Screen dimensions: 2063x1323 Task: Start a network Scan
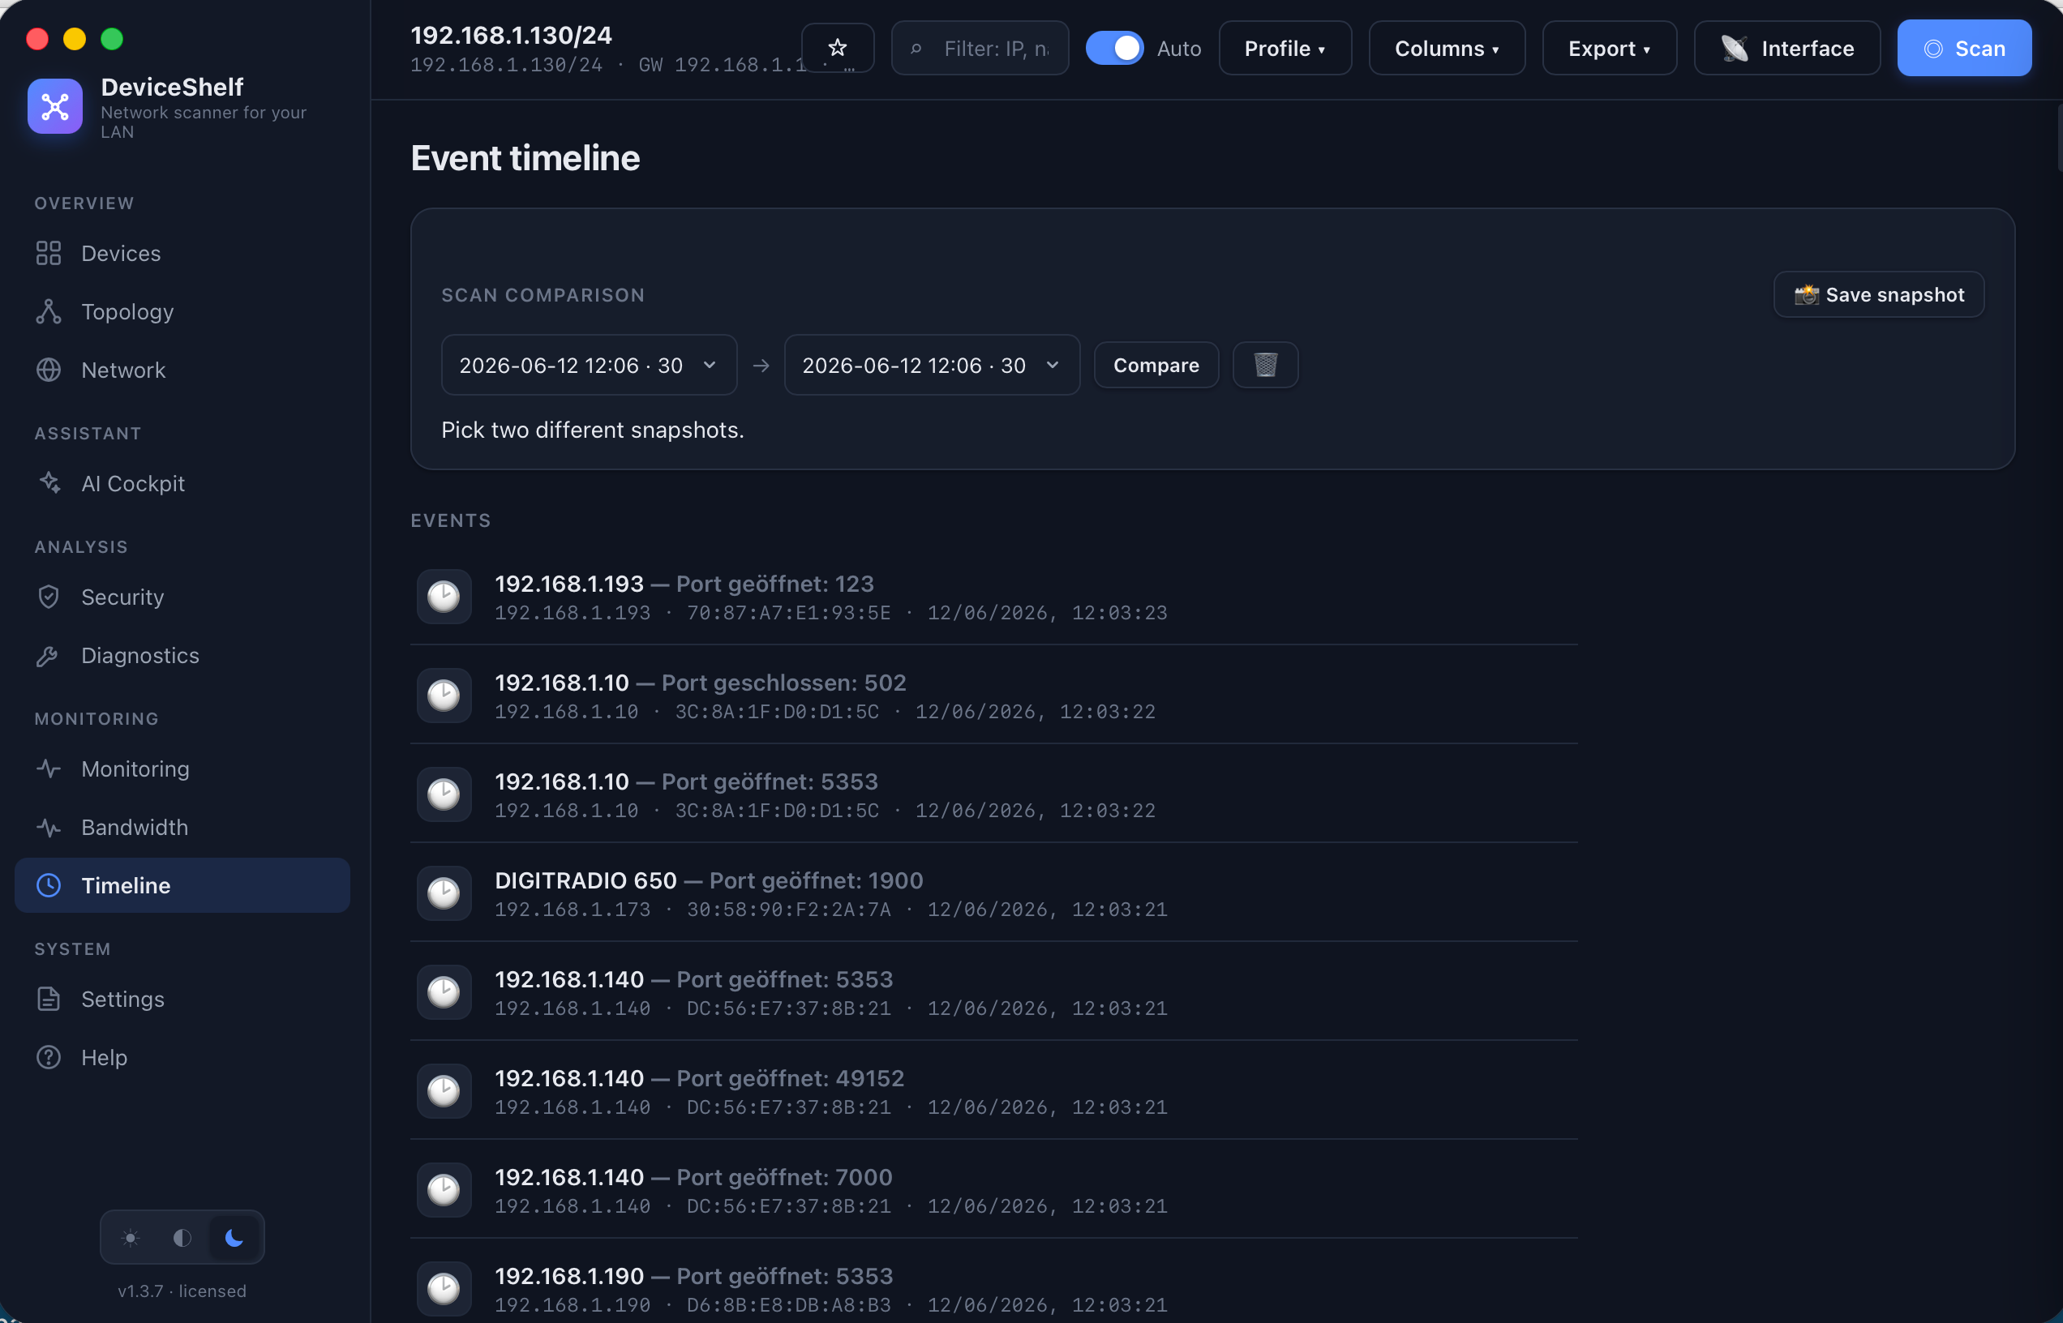pyautogui.click(x=1964, y=48)
